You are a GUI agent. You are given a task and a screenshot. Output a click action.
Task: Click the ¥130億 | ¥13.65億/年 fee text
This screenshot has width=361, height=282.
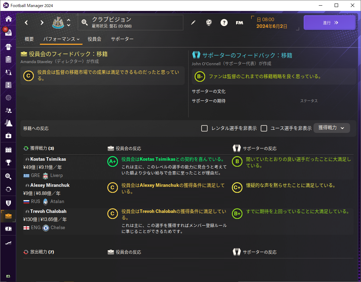coord(45,219)
